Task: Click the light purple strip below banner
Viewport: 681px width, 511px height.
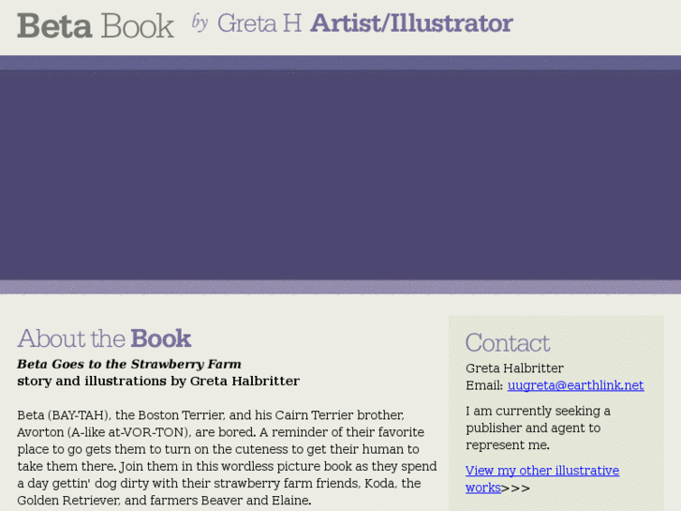Action: click(340, 287)
